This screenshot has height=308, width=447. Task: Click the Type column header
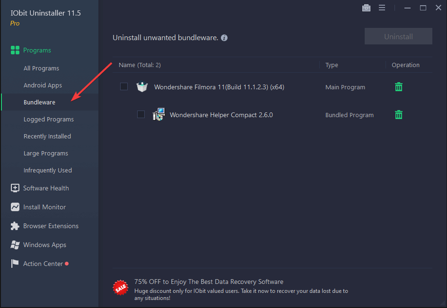tap(332, 65)
